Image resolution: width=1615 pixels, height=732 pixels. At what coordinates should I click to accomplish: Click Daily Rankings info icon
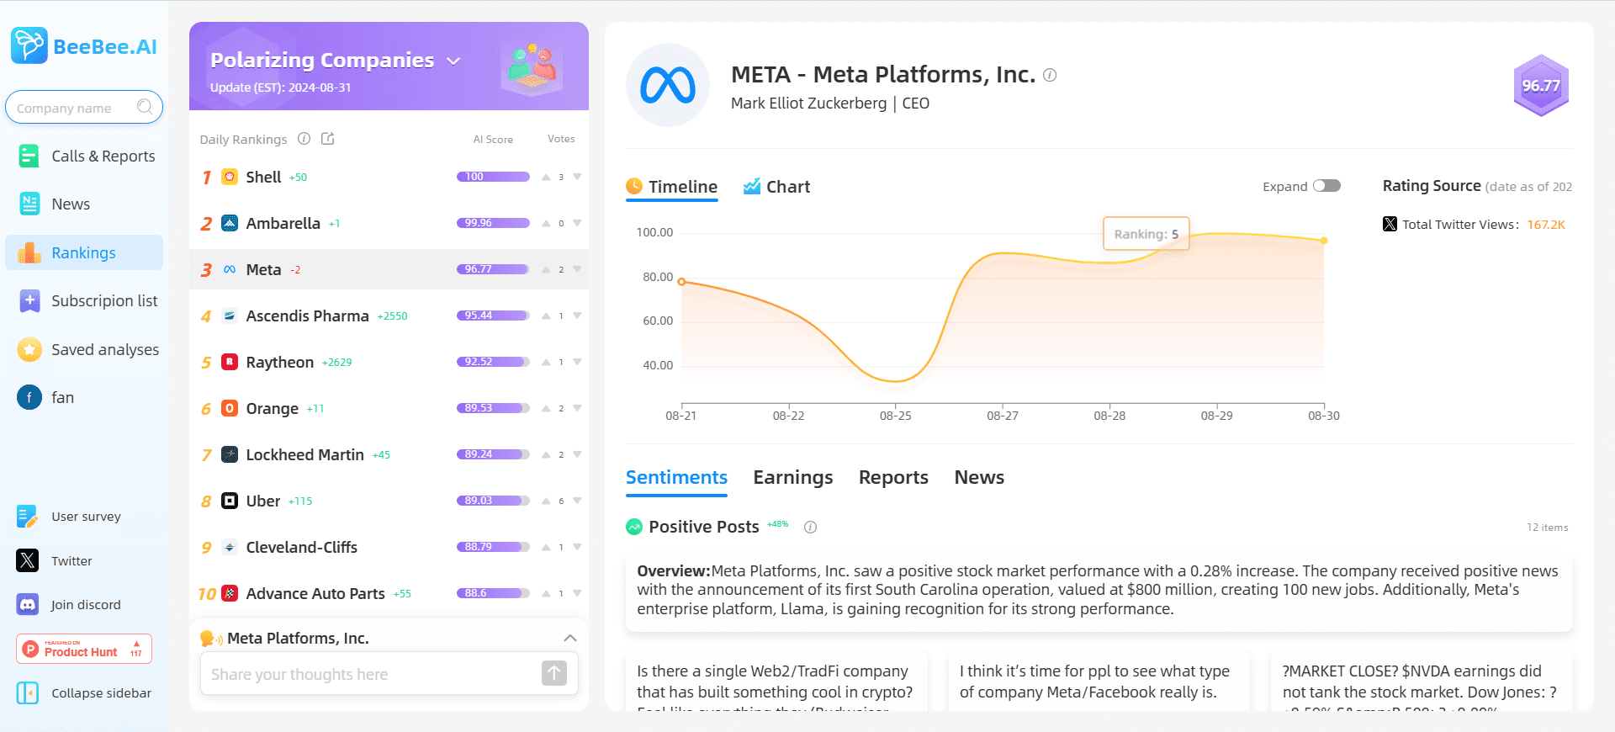coord(304,139)
